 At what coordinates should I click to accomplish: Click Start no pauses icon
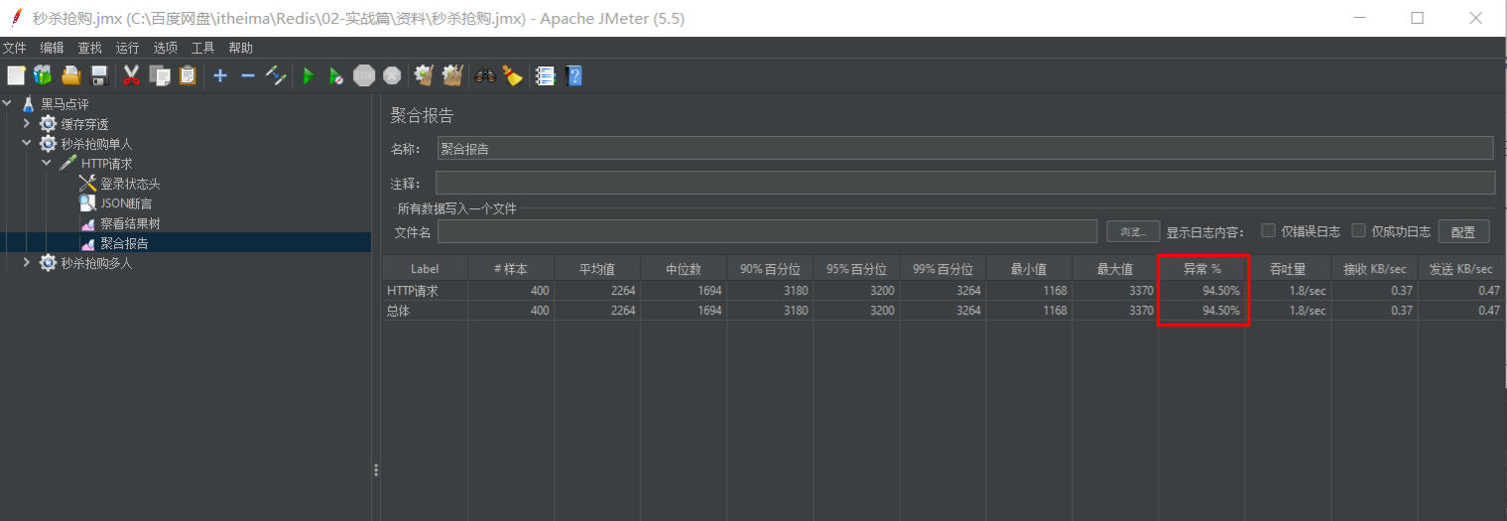(336, 75)
